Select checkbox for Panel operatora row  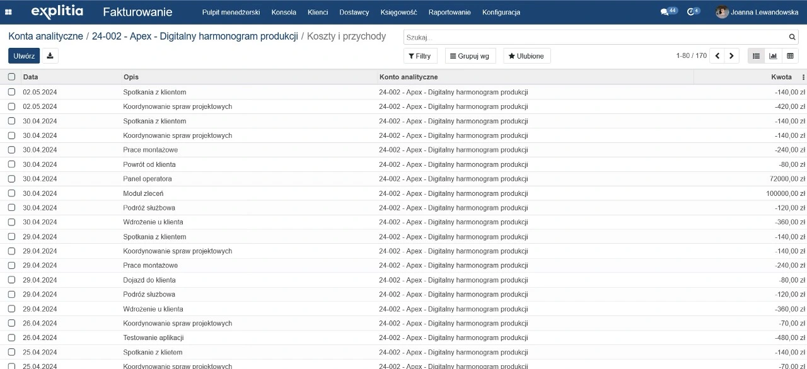11,179
